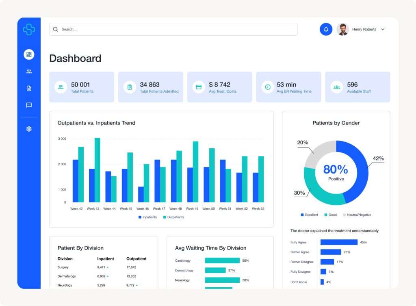Toggle the Outpatients legend item
Screen dimensions: 416x306
click(173, 217)
